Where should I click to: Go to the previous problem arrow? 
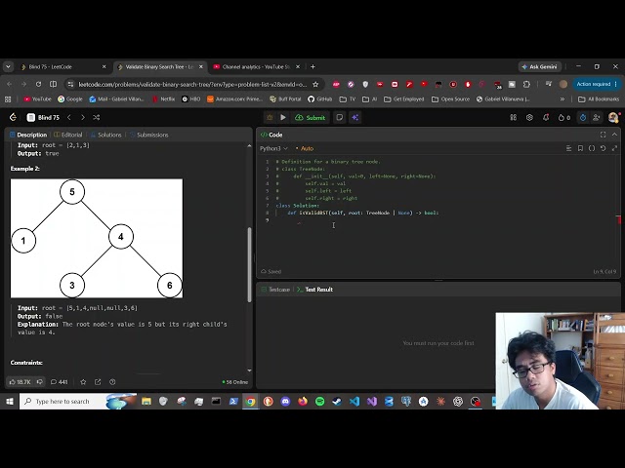click(x=69, y=117)
